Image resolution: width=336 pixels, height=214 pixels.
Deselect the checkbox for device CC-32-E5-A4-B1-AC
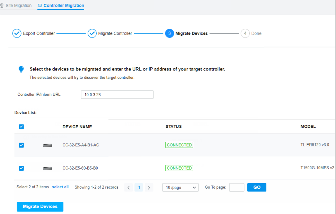click(x=21, y=145)
